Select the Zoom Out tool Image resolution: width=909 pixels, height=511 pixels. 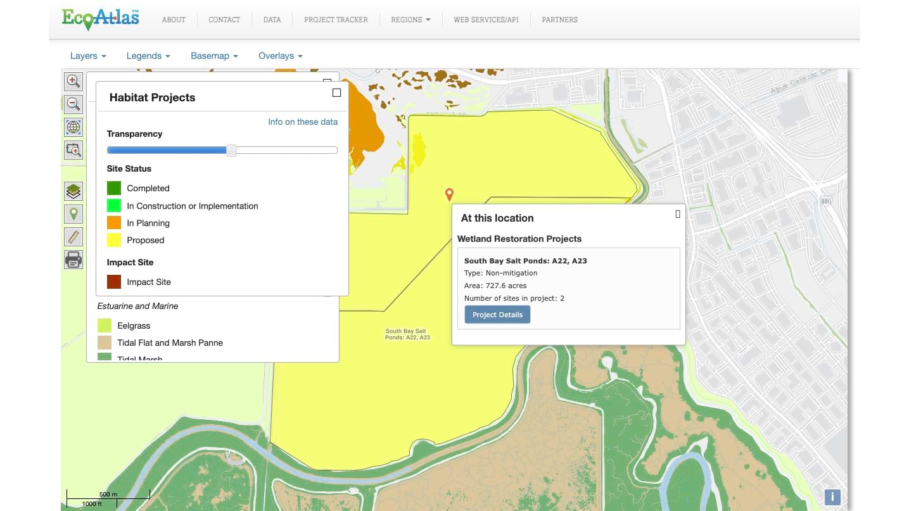[x=73, y=104]
